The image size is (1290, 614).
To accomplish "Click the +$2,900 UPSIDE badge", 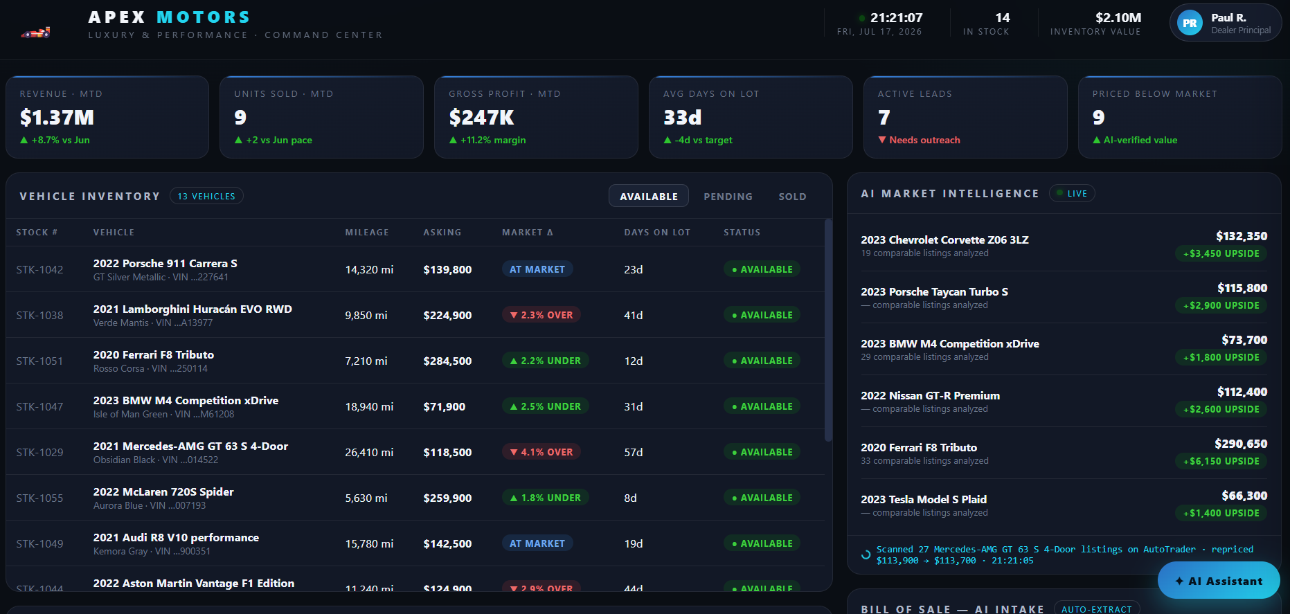I will [x=1221, y=305].
